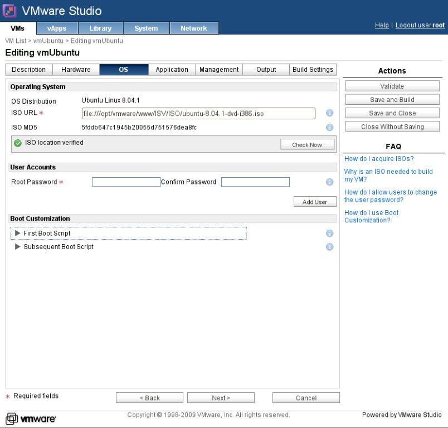Image resolution: width=448 pixels, height=428 pixels.
Task: Open info icon for Subsequent Boot Script
Action: pyautogui.click(x=329, y=247)
